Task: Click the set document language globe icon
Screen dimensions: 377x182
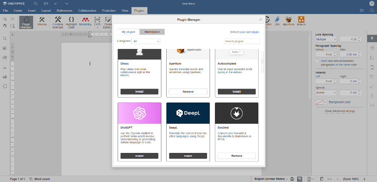Action: [x=292, y=179]
